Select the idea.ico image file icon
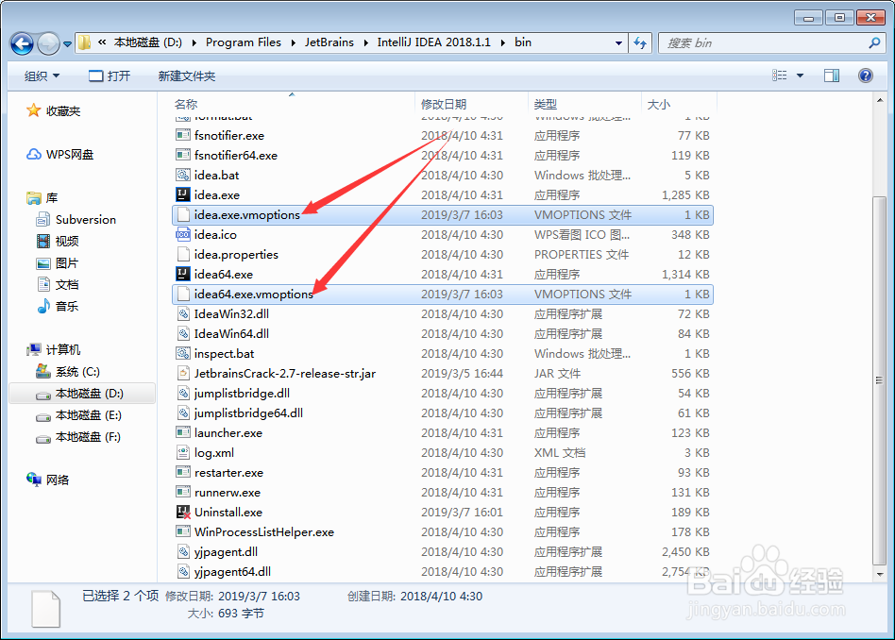 182,235
